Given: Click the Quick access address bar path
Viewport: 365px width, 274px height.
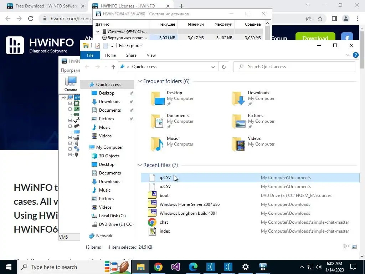Looking at the screenshot, I should click(144, 67).
